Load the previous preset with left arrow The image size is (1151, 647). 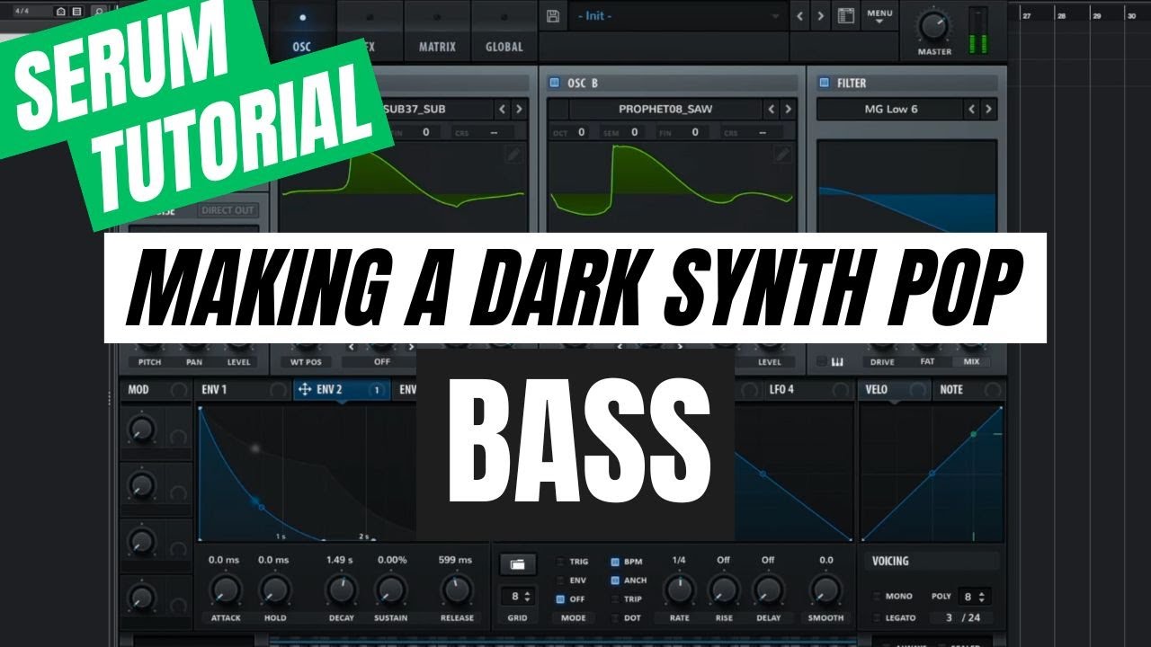pyautogui.click(x=800, y=16)
